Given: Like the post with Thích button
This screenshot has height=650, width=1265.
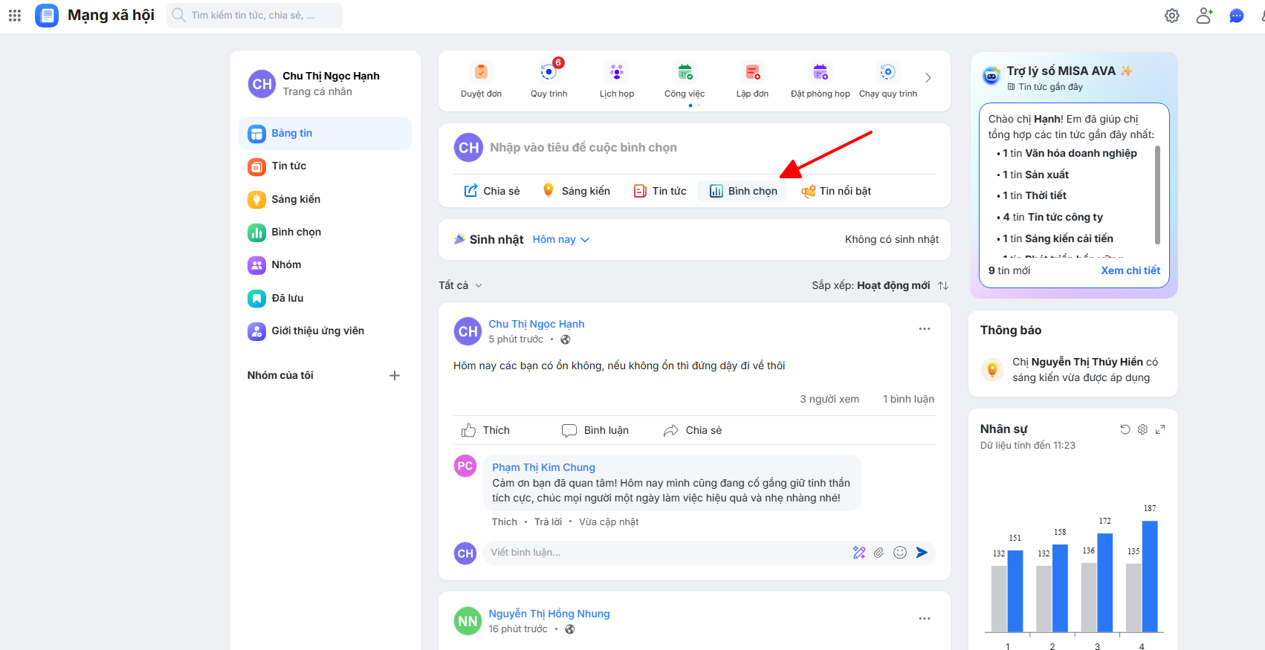Looking at the screenshot, I should (x=486, y=430).
